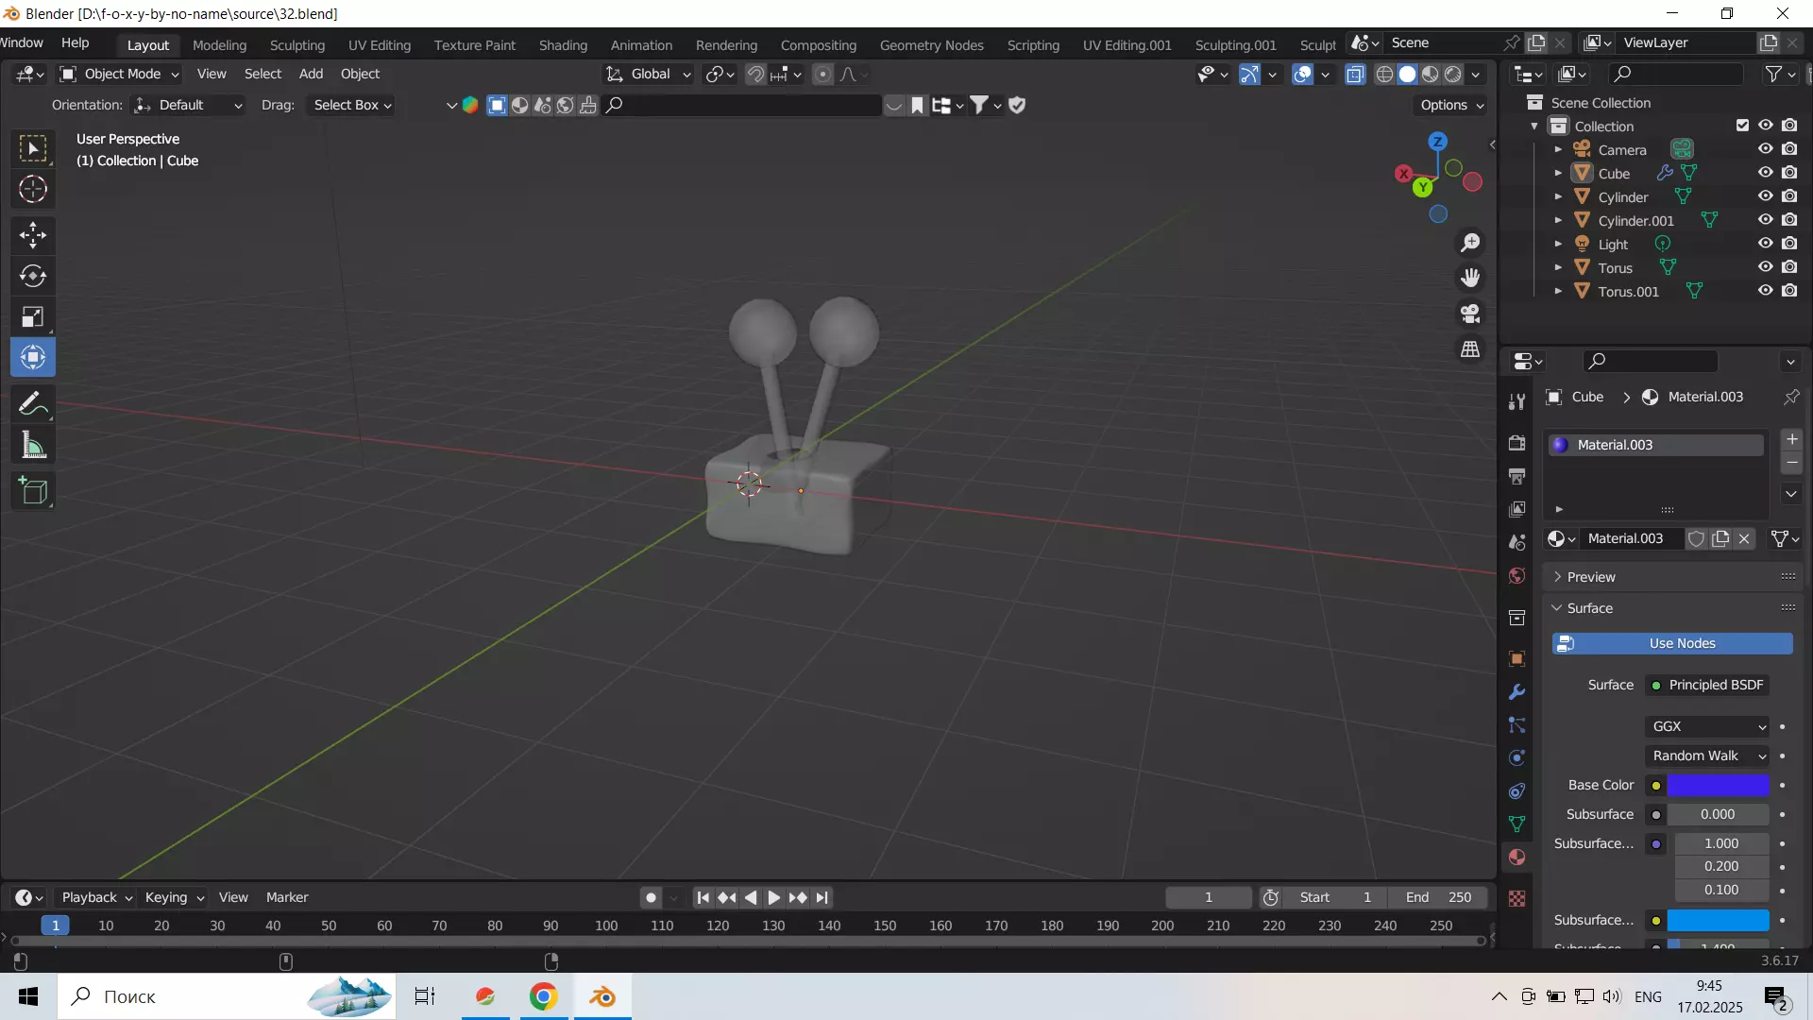The height and width of the screenshot is (1020, 1813).
Task: Open the World properties tab
Action: coord(1516,575)
